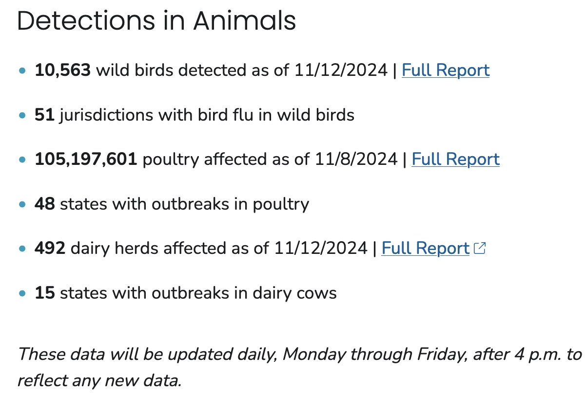
Task: Open the poultry affected Full Report link
Action: pyautogui.click(x=455, y=160)
